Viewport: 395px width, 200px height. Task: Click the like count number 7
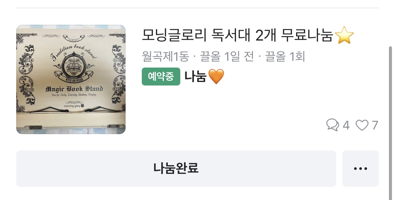[x=375, y=125]
